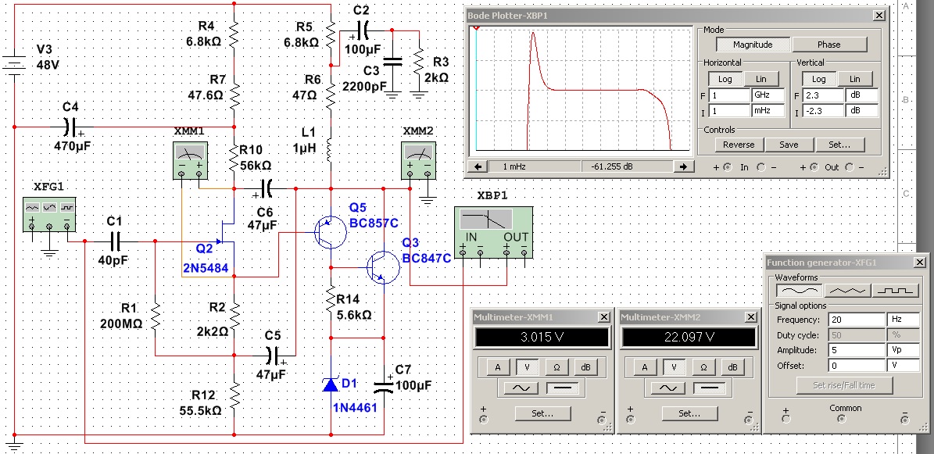Select the C3 2200pF capacitor
This screenshot has height=454, width=934.
click(x=392, y=62)
